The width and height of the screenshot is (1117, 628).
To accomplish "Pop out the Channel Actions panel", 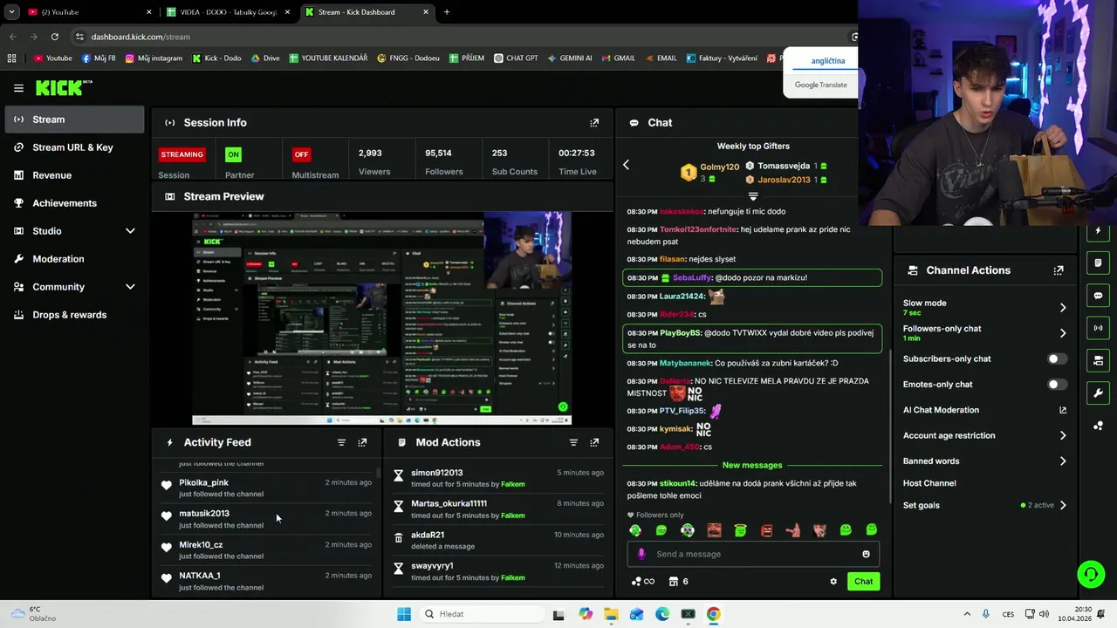I will point(1059,270).
